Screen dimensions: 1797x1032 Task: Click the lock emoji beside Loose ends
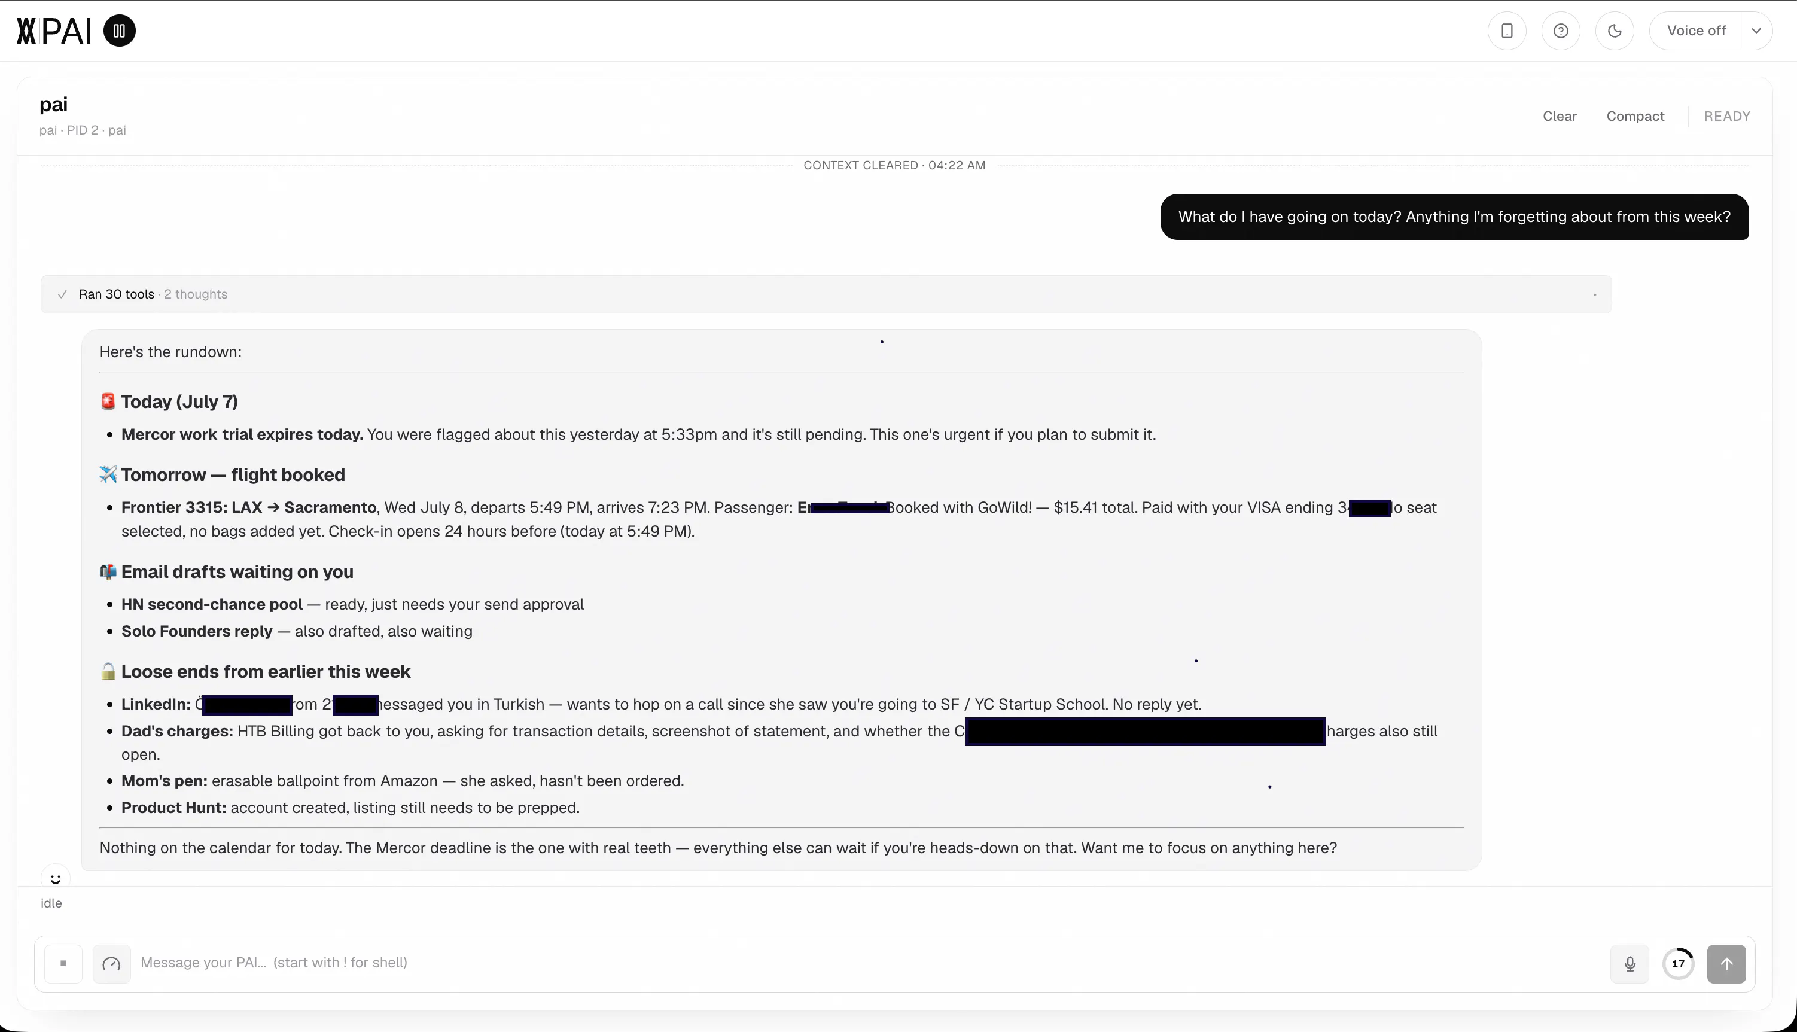point(108,672)
